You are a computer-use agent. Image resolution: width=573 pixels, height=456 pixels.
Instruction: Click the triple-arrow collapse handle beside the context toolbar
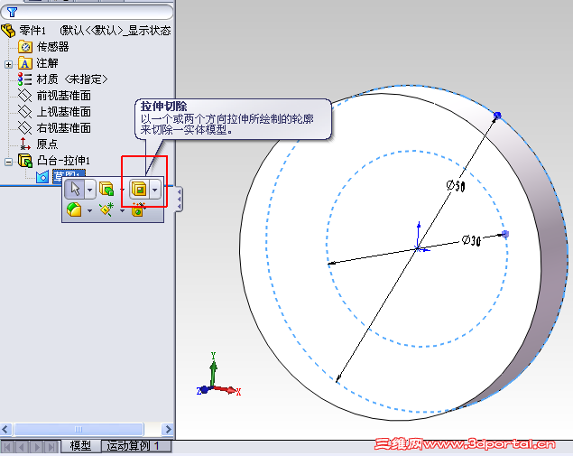(x=179, y=200)
